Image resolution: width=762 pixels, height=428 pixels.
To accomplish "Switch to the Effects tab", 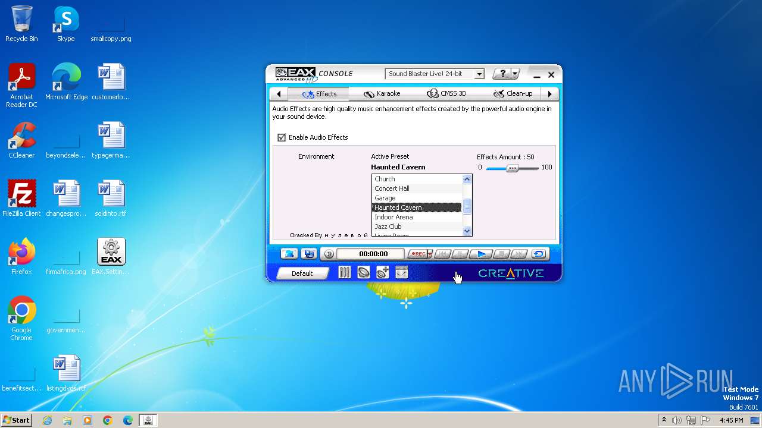I will click(319, 94).
